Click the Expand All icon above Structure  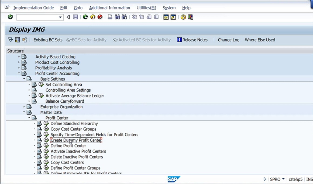coord(11,40)
